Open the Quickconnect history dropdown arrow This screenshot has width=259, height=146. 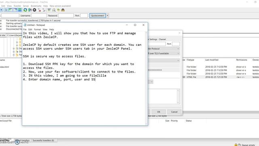coord(107,15)
